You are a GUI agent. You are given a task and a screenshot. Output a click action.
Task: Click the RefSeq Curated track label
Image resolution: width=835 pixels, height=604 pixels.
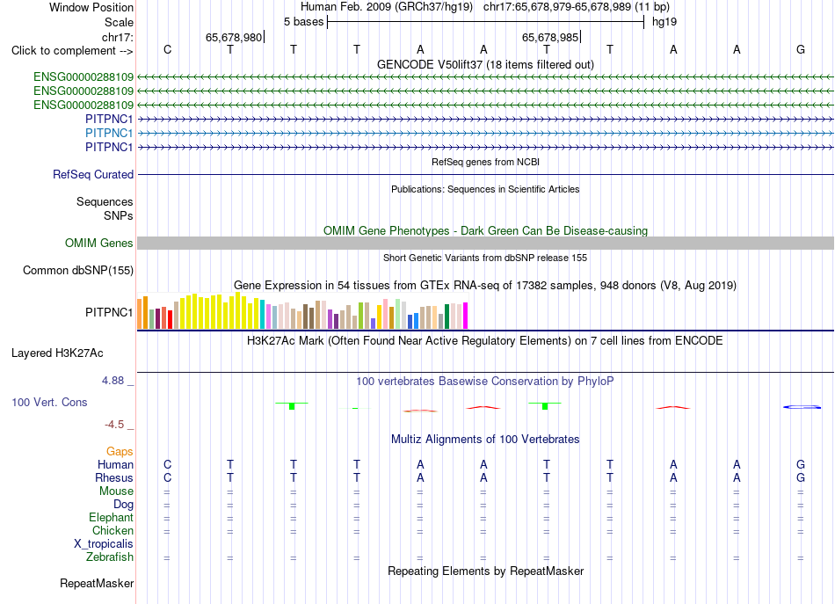(93, 174)
